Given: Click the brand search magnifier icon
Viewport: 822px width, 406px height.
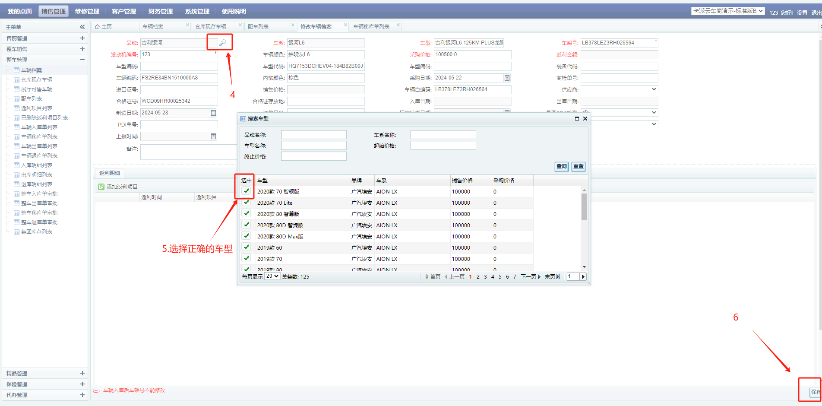Looking at the screenshot, I should [223, 43].
